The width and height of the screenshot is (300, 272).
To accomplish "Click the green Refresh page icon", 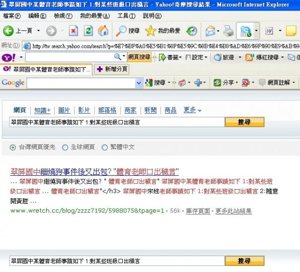I will 88,31.
